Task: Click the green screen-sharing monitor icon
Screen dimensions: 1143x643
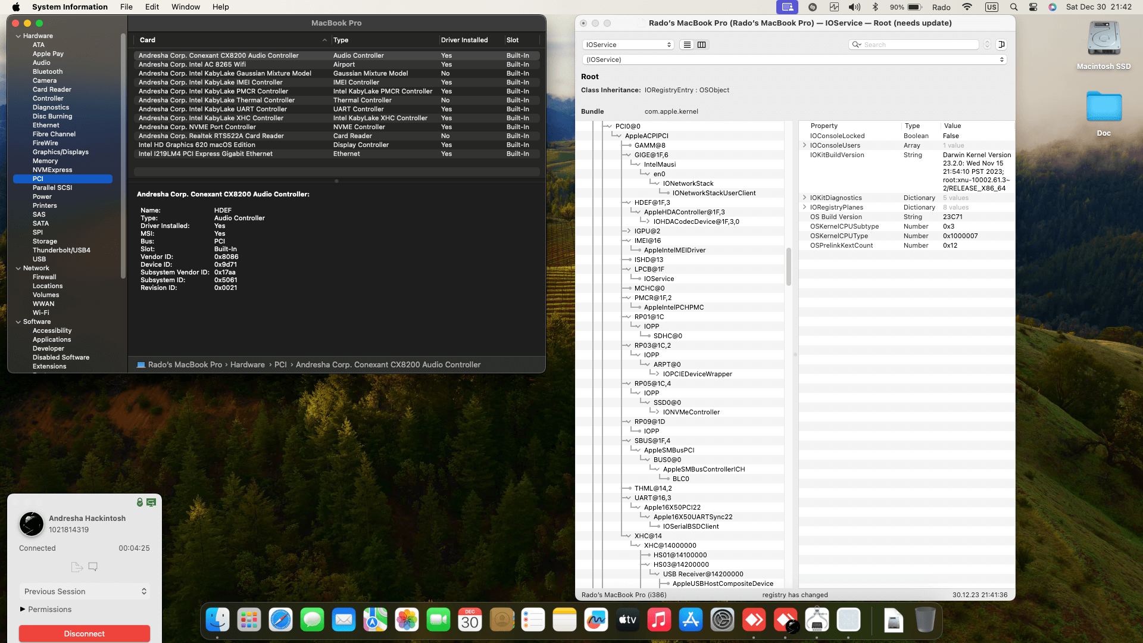Action: tap(151, 502)
